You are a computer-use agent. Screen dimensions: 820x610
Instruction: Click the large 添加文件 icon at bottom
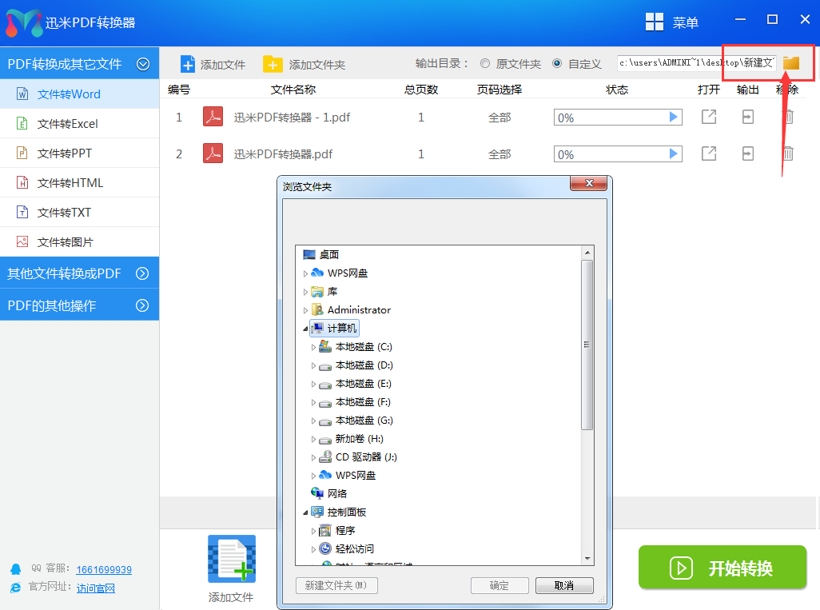pyautogui.click(x=232, y=560)
